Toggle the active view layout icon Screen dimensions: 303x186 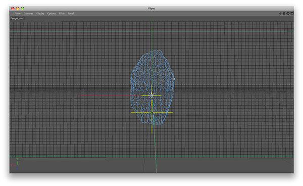coord(292,13)
